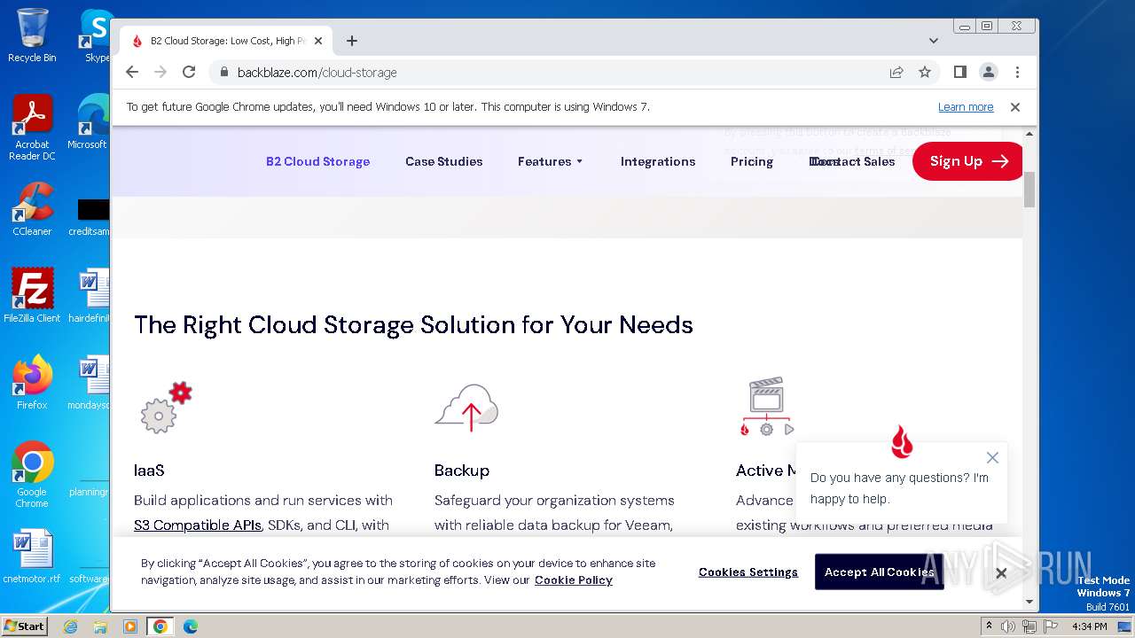Open Cookies Settings

(x=748, y=572)
